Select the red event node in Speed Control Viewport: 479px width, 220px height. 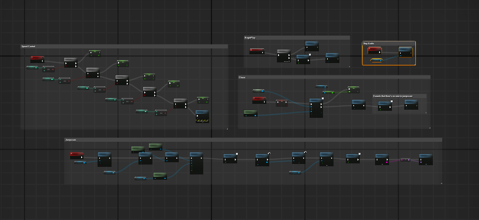37,60
